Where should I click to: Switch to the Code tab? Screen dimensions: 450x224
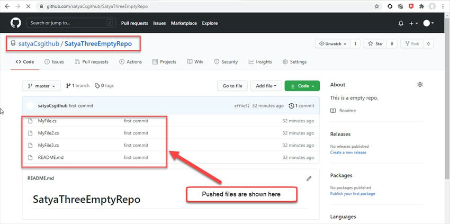pyautogui.click(x=25, y=62)
